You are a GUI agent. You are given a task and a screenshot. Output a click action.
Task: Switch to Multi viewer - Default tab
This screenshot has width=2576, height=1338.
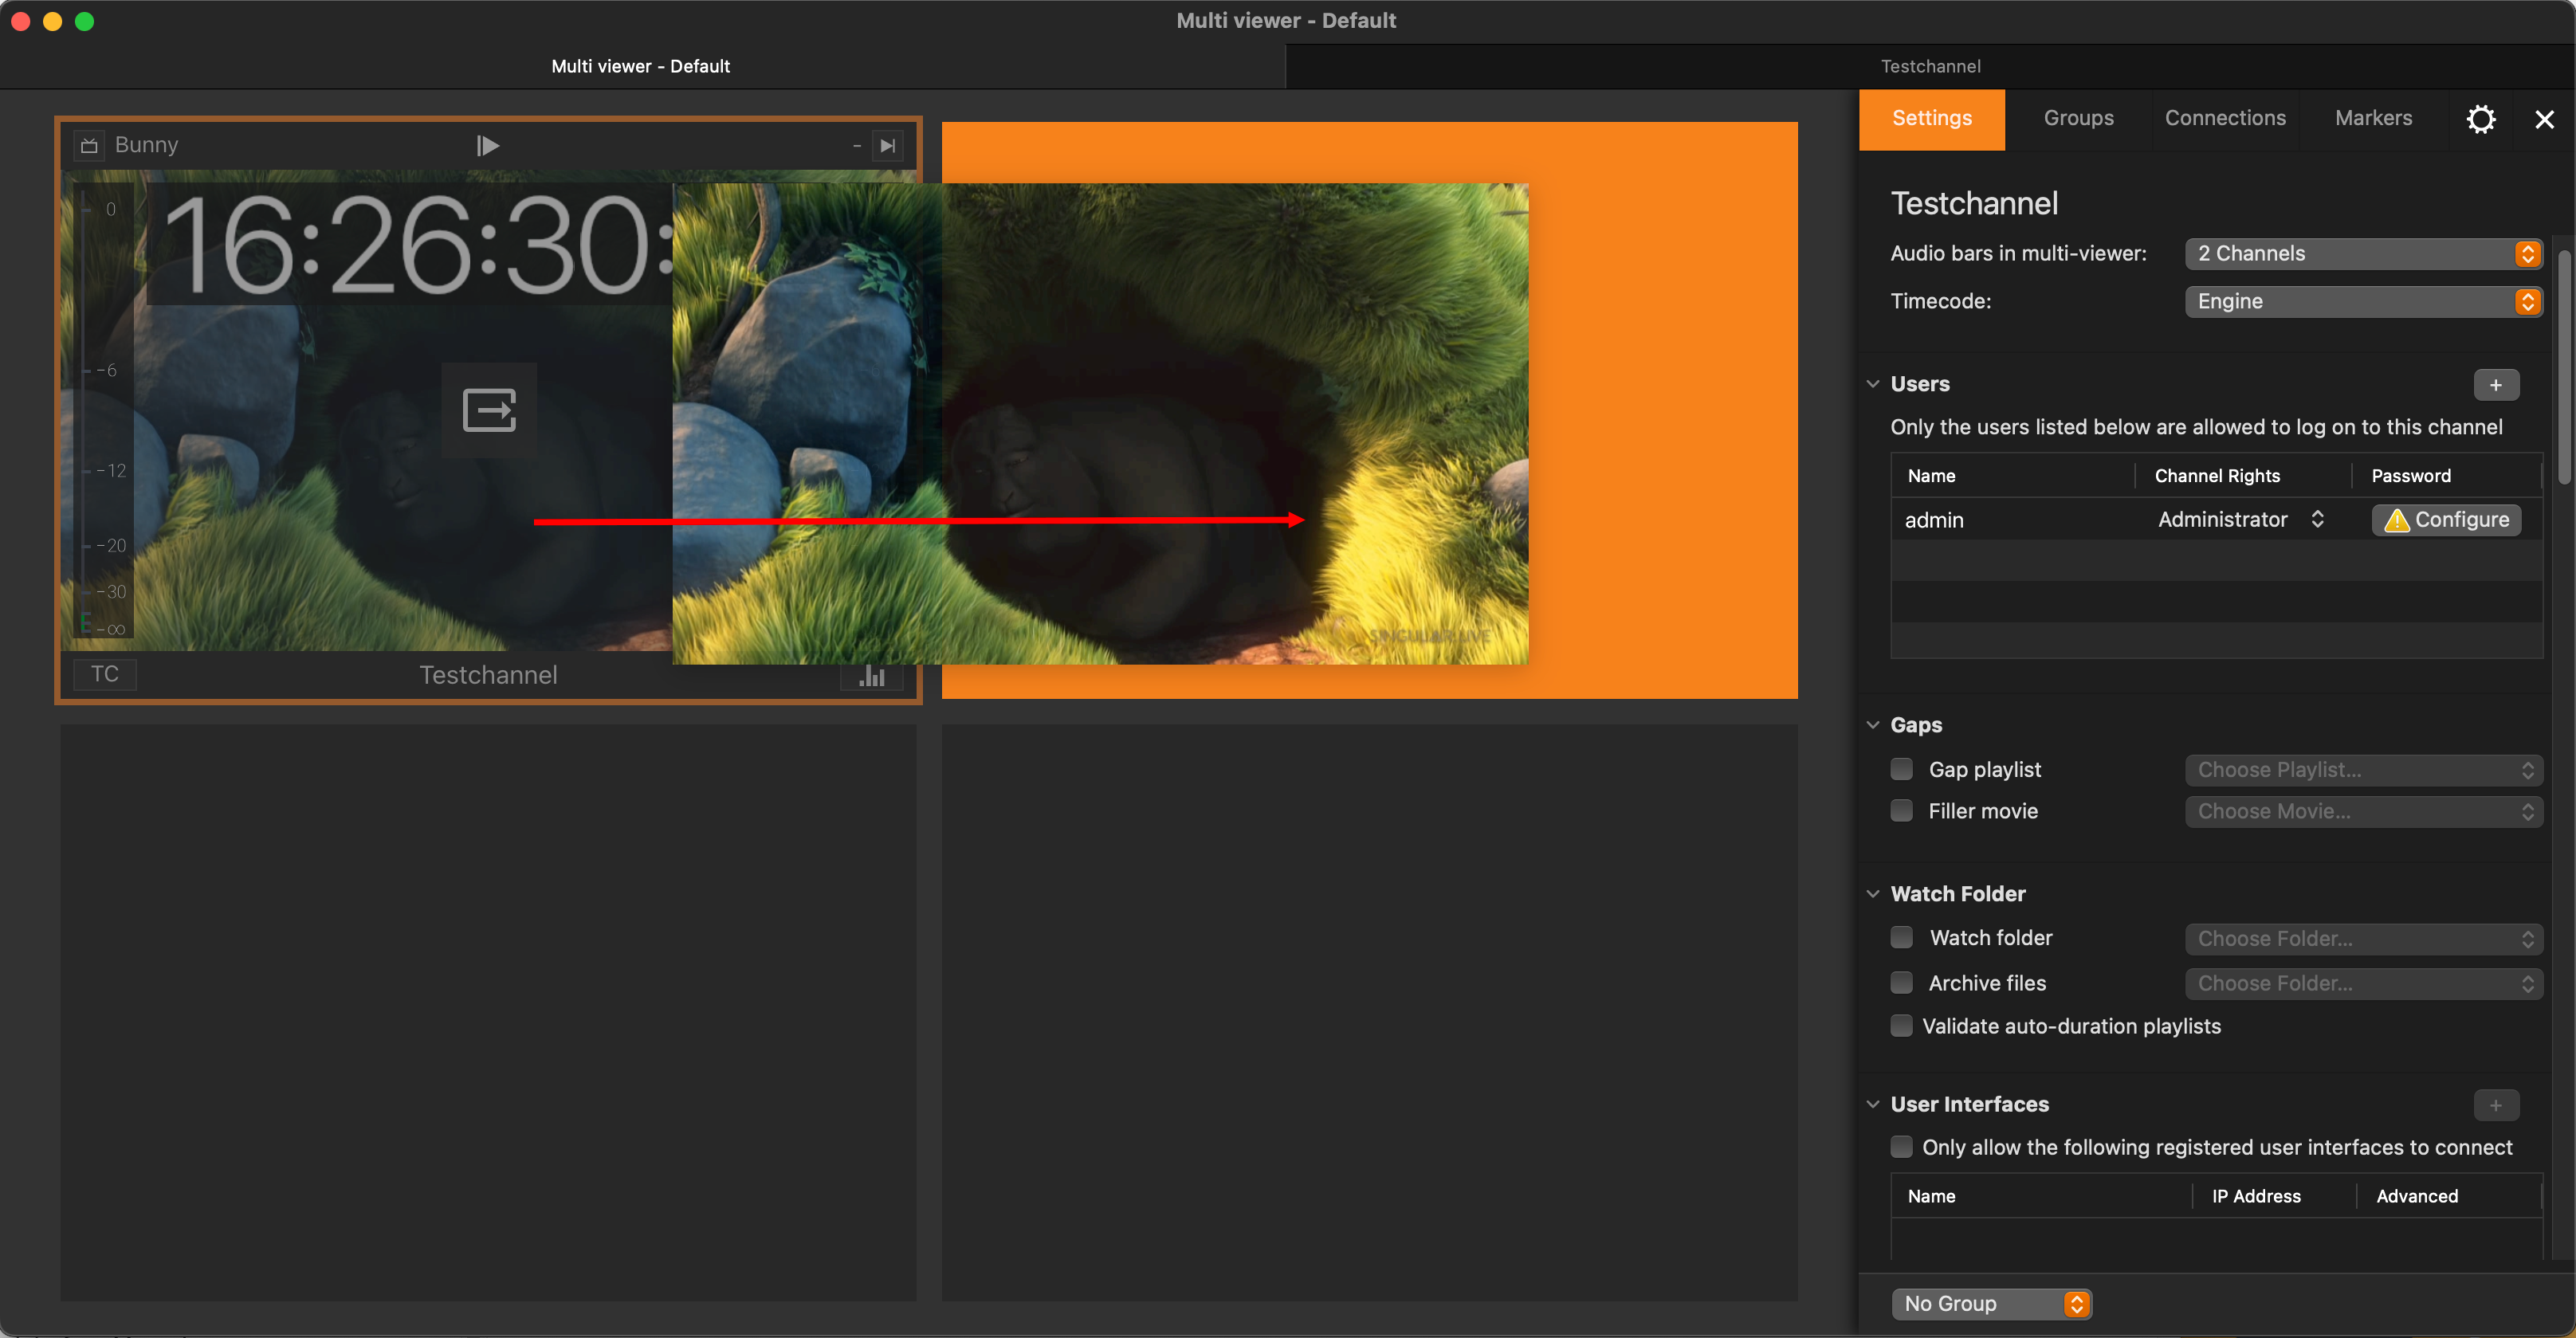click(642, 67)
